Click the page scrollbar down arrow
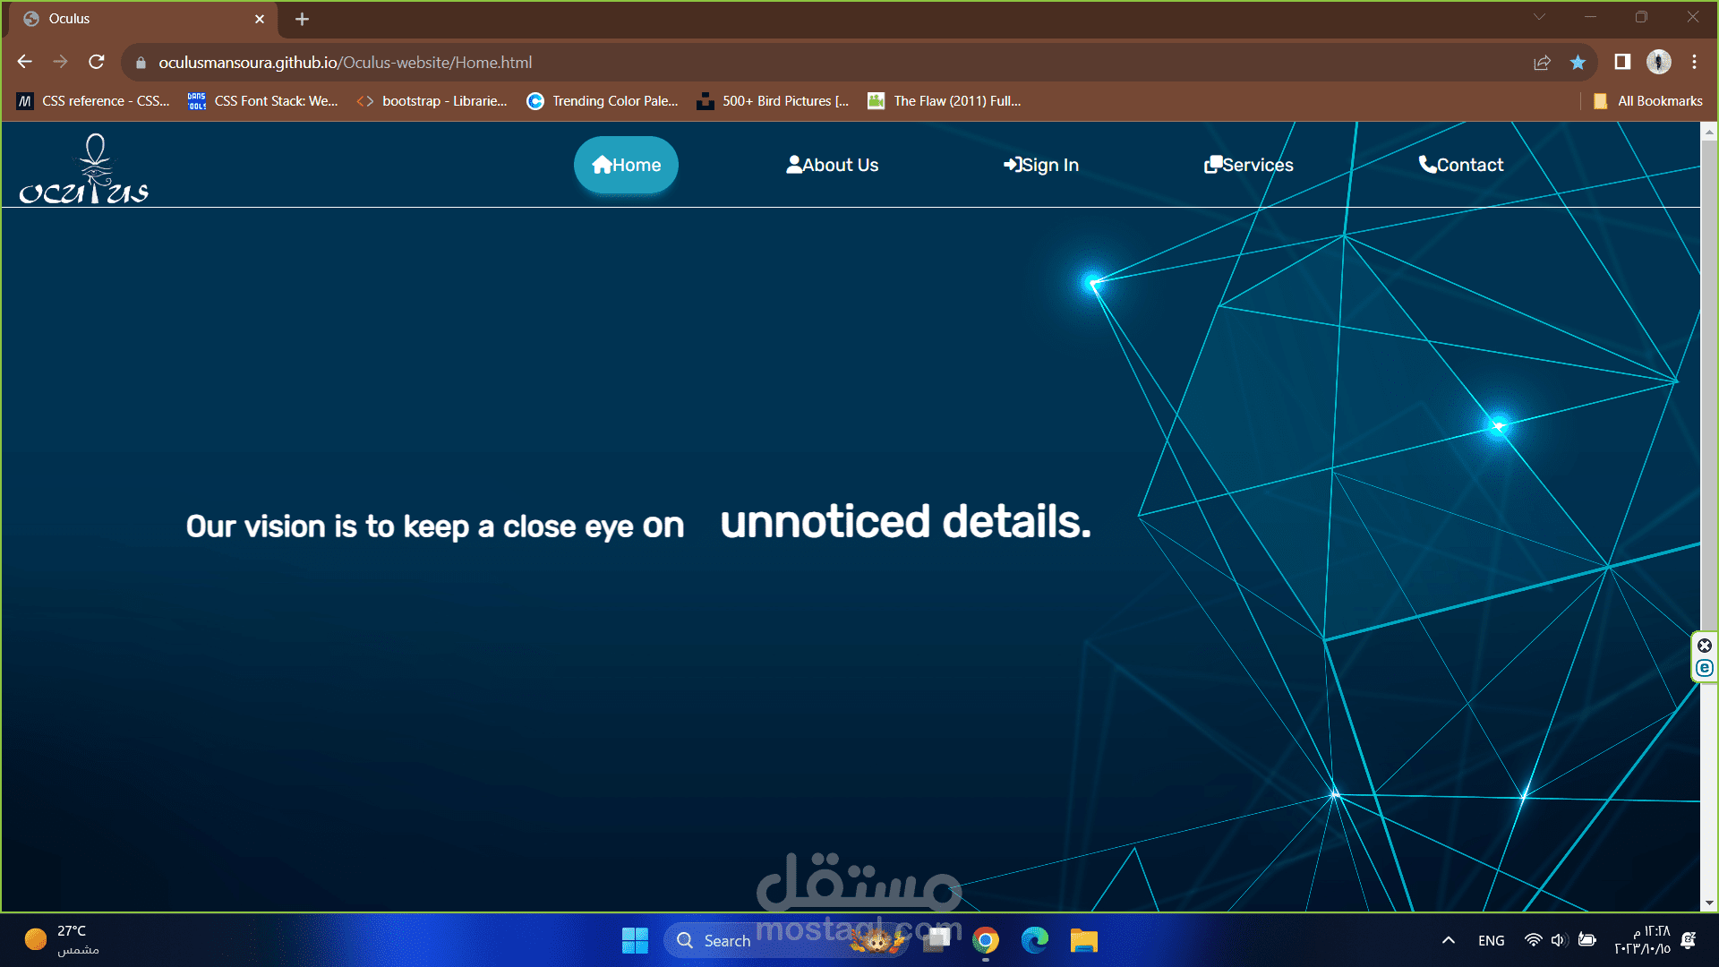The image size is (1719, 967). 1709,903
